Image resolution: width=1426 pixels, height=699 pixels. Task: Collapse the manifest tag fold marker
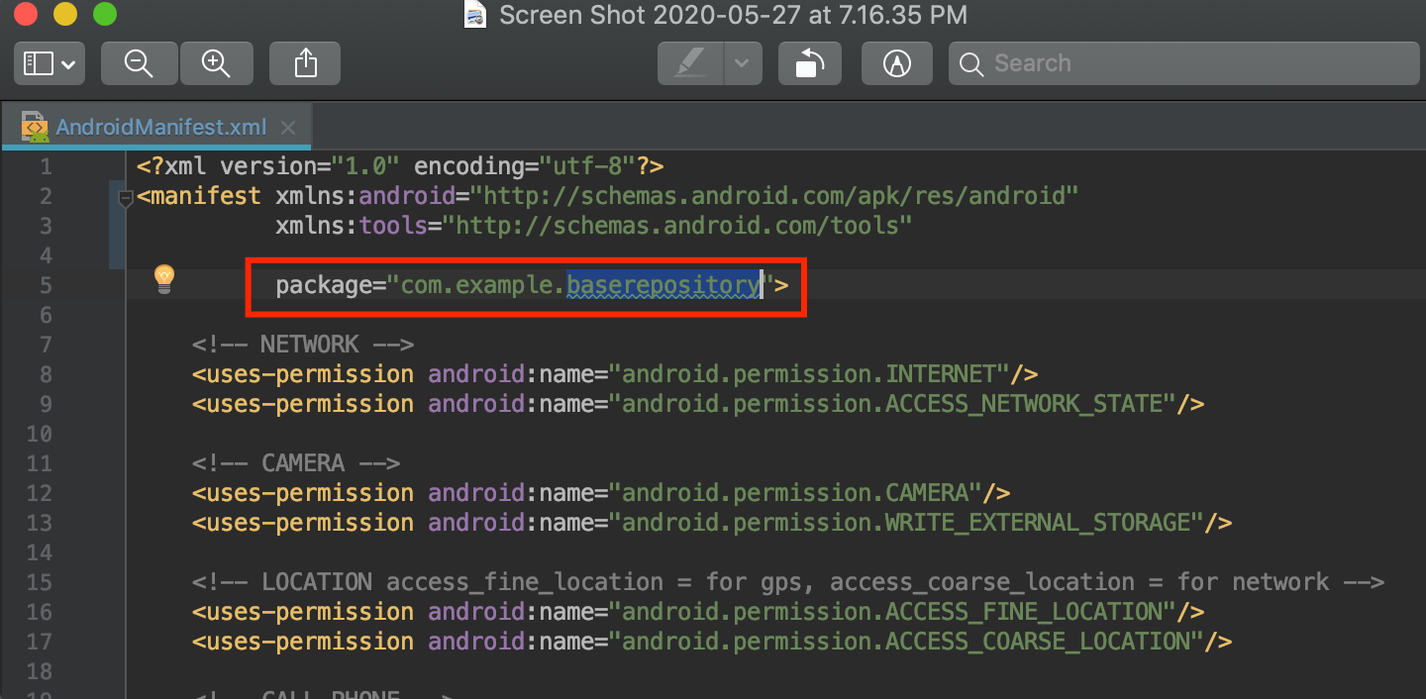click(x=126, y=198)
